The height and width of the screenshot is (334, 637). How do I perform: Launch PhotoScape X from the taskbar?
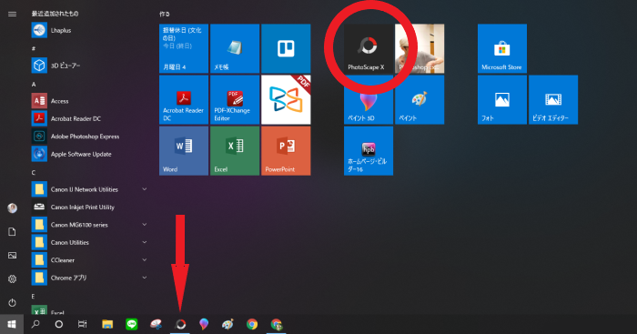(x=180, y=324)
